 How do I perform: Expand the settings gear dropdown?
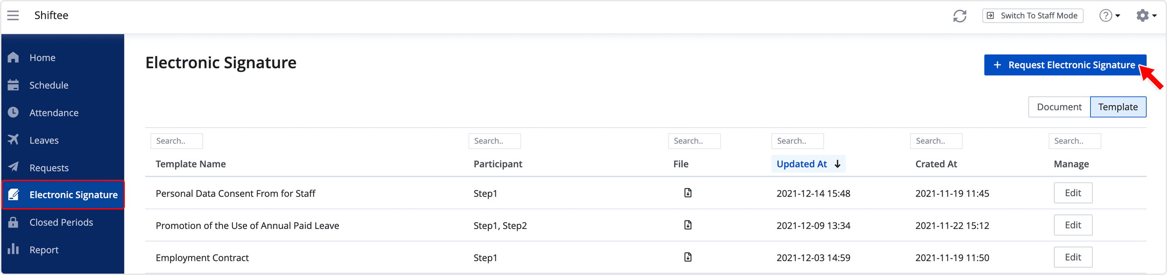pos(1146,16)
